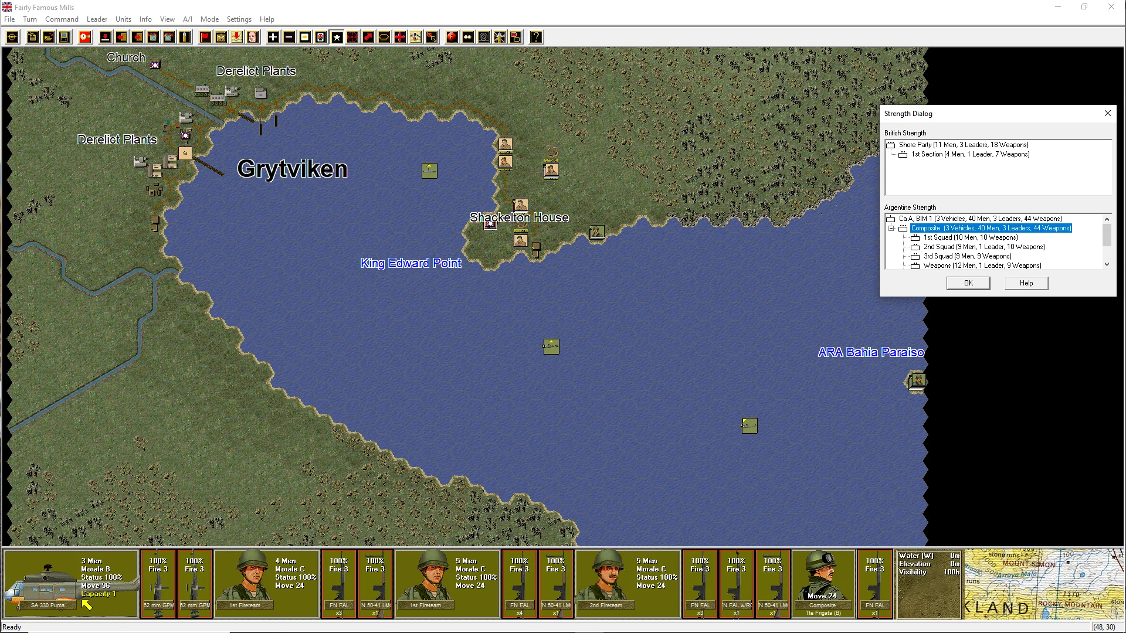
Task: Select the SA 330 Puma helicopter unit card
Action: point(70,583)
